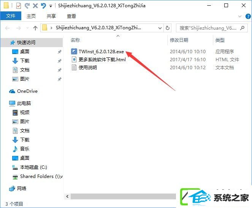The image size is (252, 208).
Task: Click the horizontal scrollbar left arrow
Action: (x=68, y=196)
